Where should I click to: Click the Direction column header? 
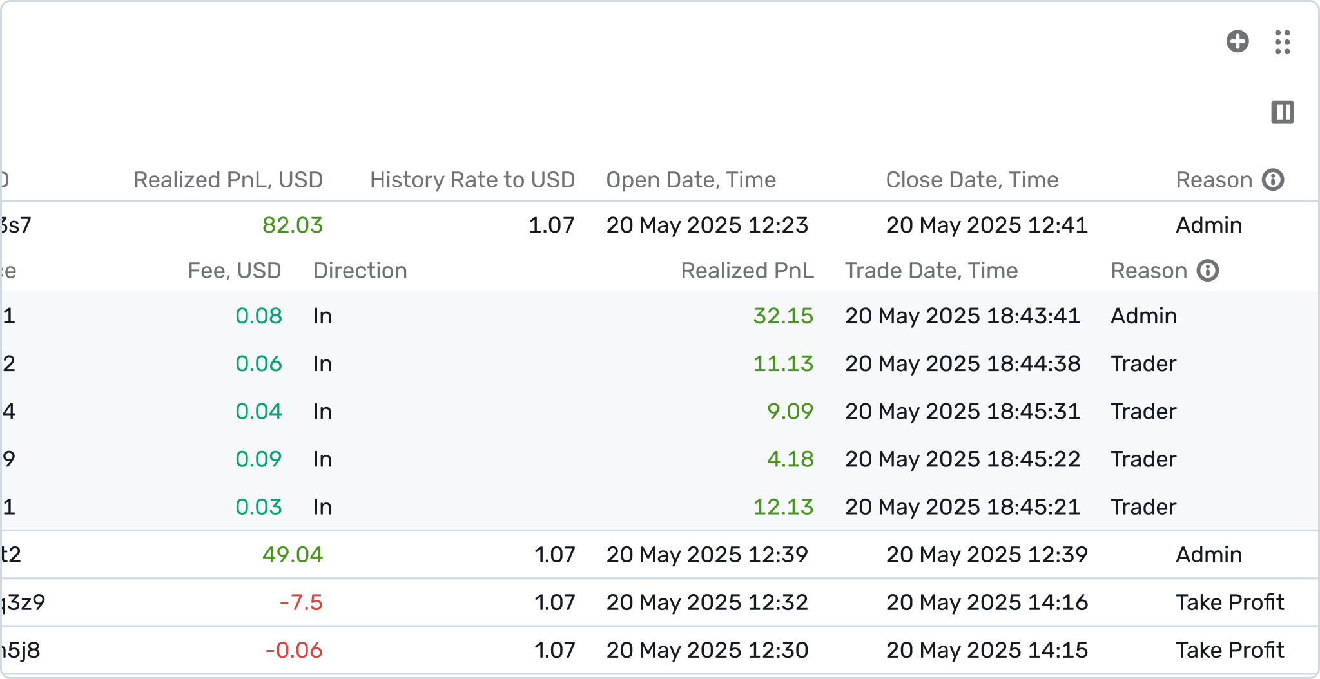tap(360, 271)
